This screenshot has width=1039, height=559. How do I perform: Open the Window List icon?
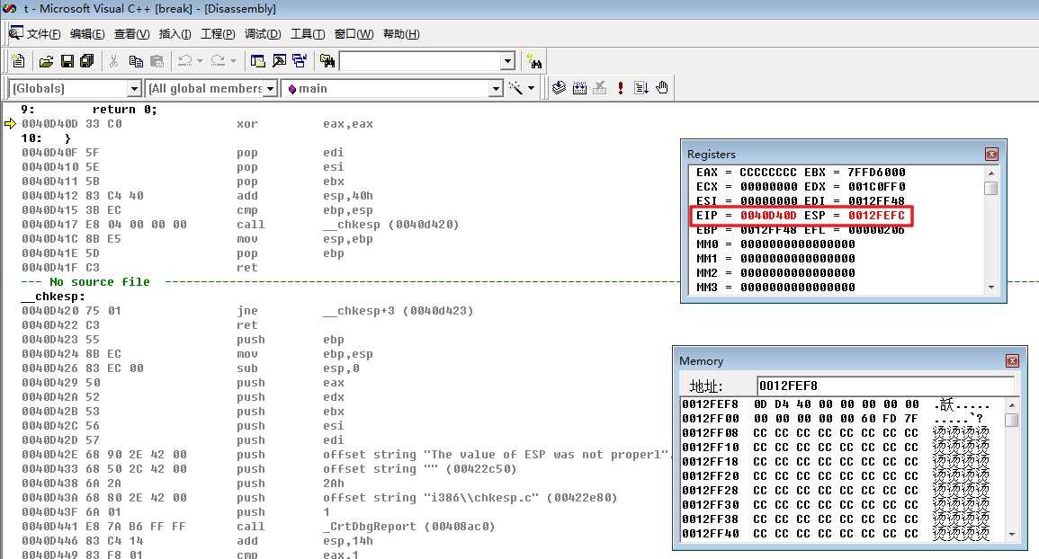300,62
